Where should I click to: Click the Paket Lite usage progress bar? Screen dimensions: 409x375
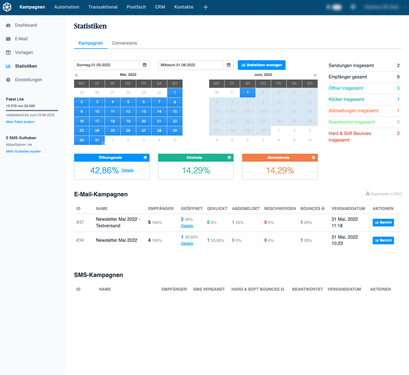click(x=32, y=111)
